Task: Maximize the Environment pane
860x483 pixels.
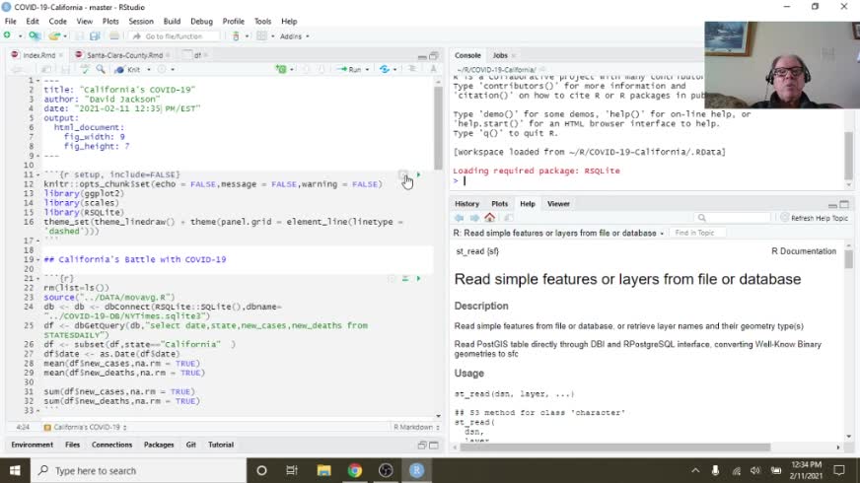Action: [434, 446]
